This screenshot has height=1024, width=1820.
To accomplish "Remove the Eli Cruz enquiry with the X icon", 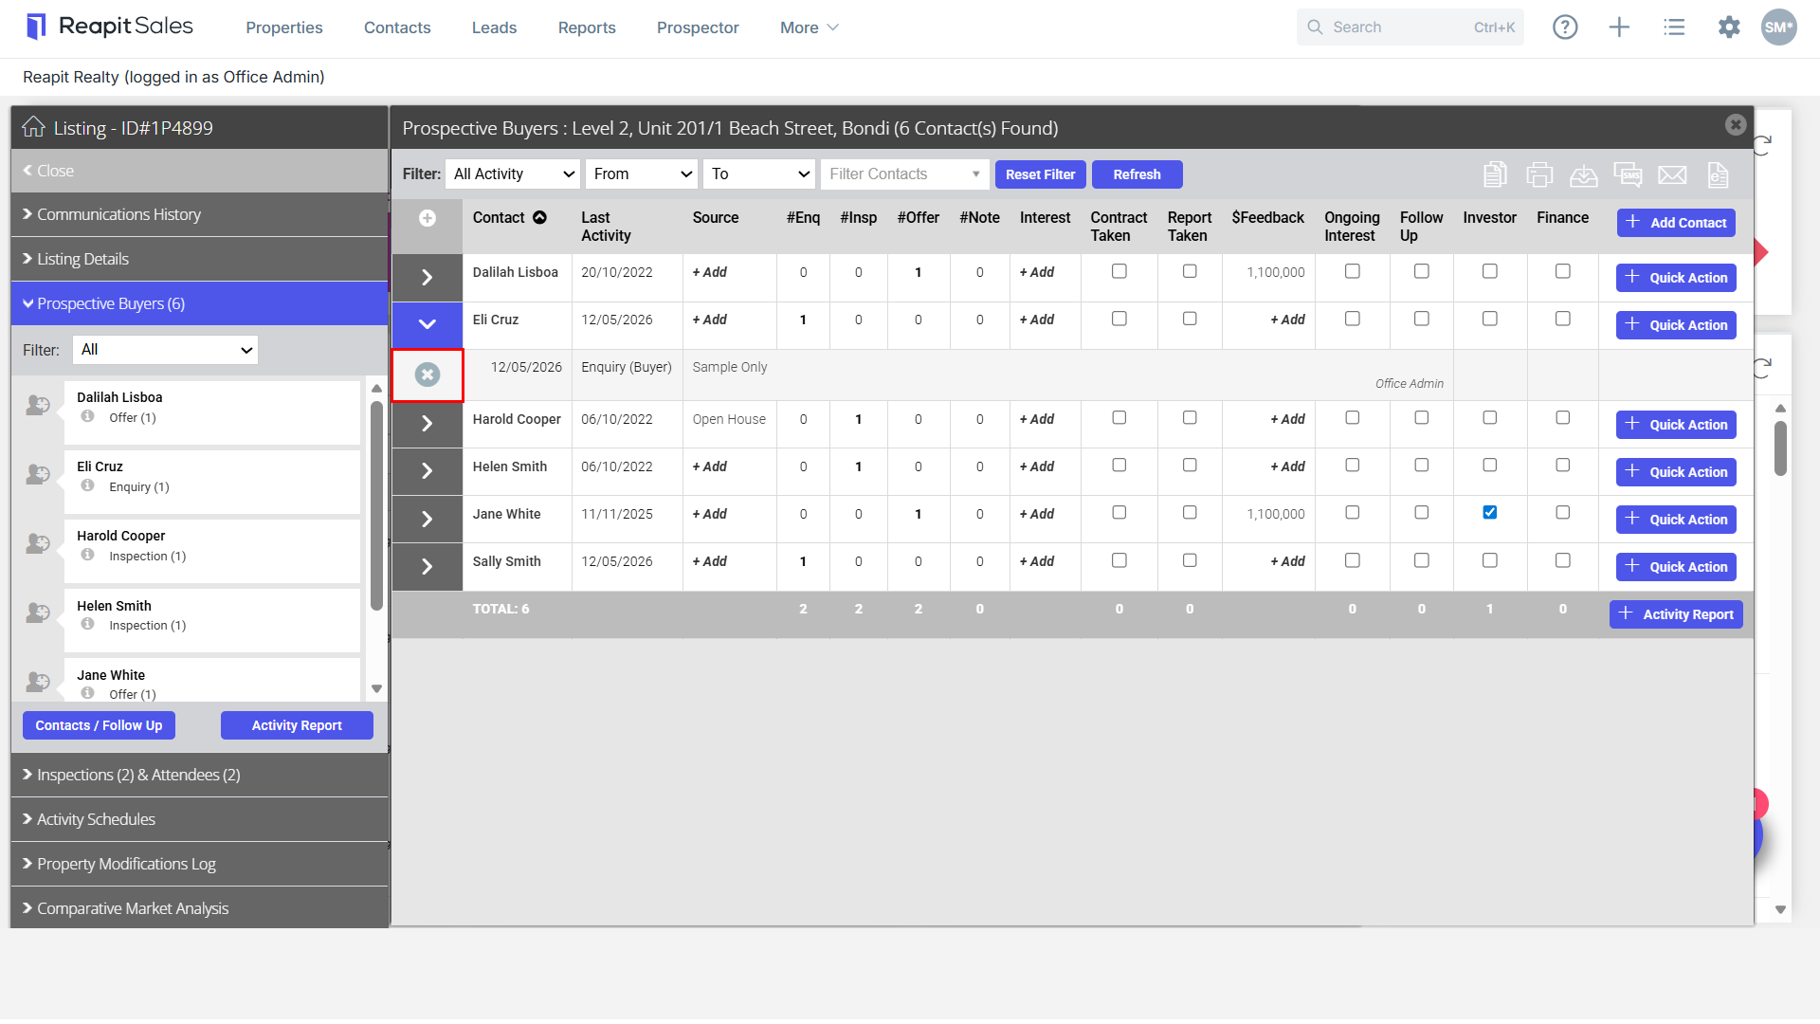I will pos(428,375).
